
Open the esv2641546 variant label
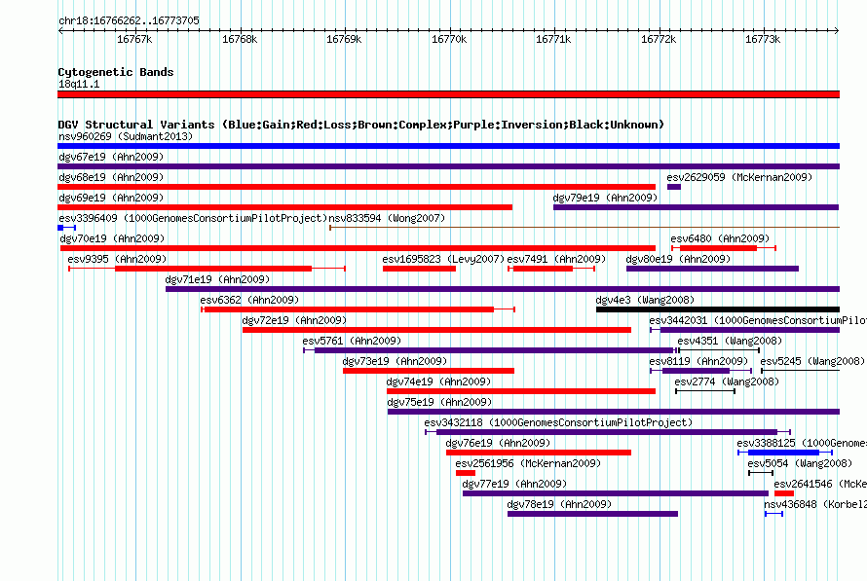[820, 484]
